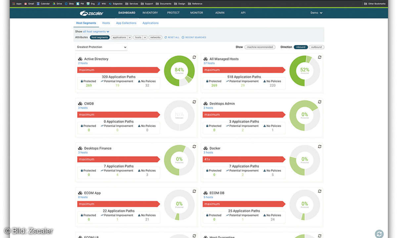The width and height of the screenshot is (397, 238).
Task: Click the No Policies warning icon in All Managed Hosts
Action: 264,81
